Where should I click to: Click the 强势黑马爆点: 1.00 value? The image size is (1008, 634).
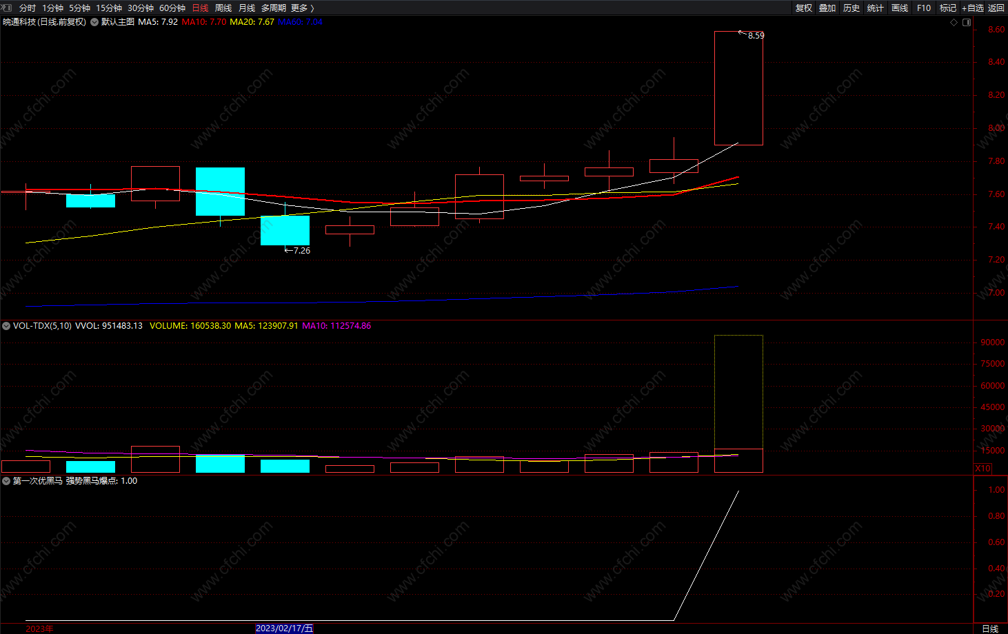click(101, 481)
